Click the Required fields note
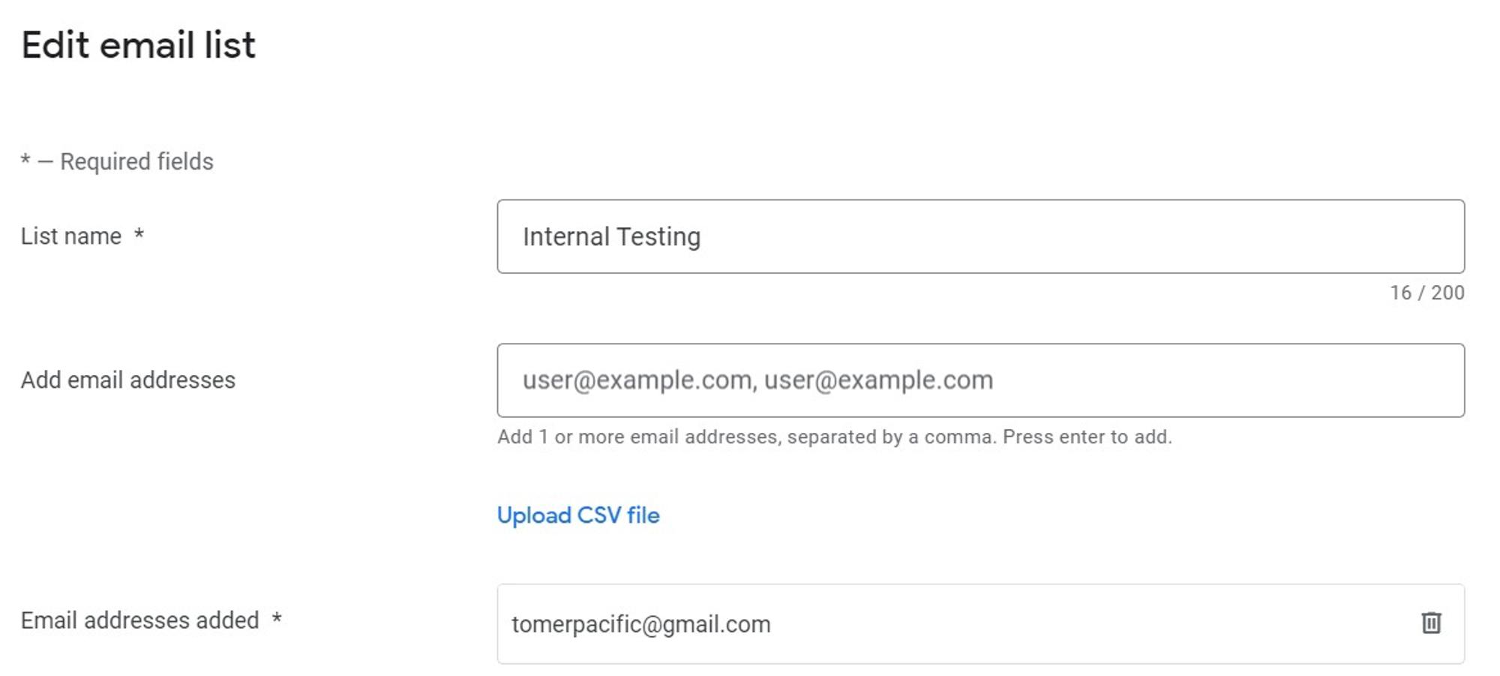The image size is (1500, 676). tap(117, 161)
